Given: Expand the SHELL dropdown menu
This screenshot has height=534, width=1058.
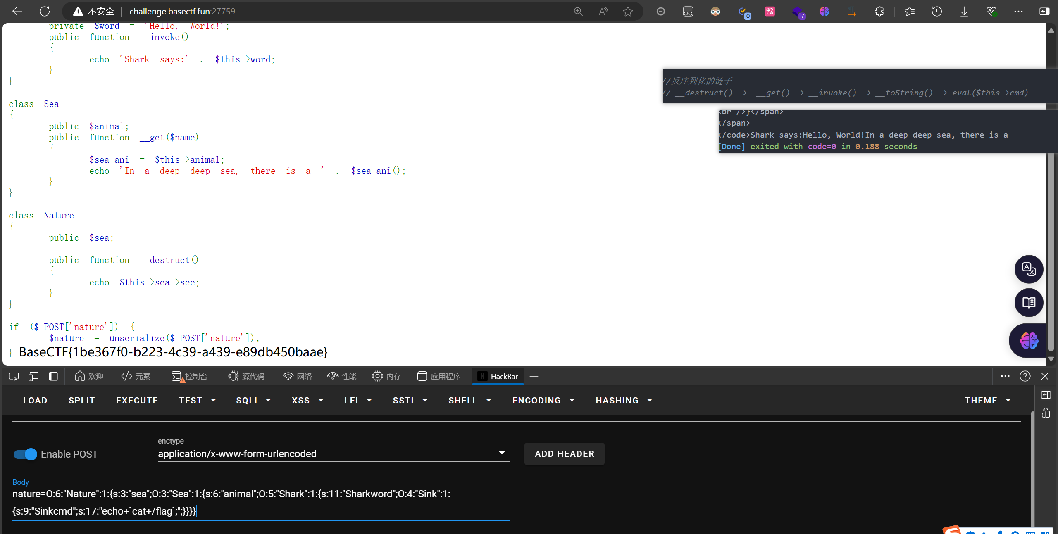Looking at the screenshot, I should (x=470, y=401).
